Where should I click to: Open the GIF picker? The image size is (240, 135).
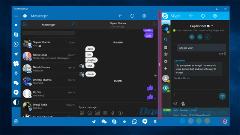[97, 113]
